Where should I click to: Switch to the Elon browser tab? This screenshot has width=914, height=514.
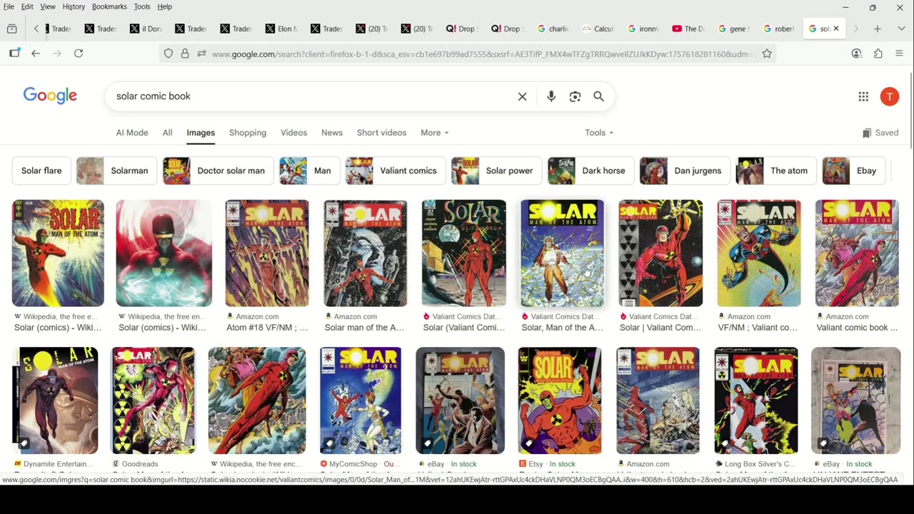pyautogui.click(x=281, y=29)
